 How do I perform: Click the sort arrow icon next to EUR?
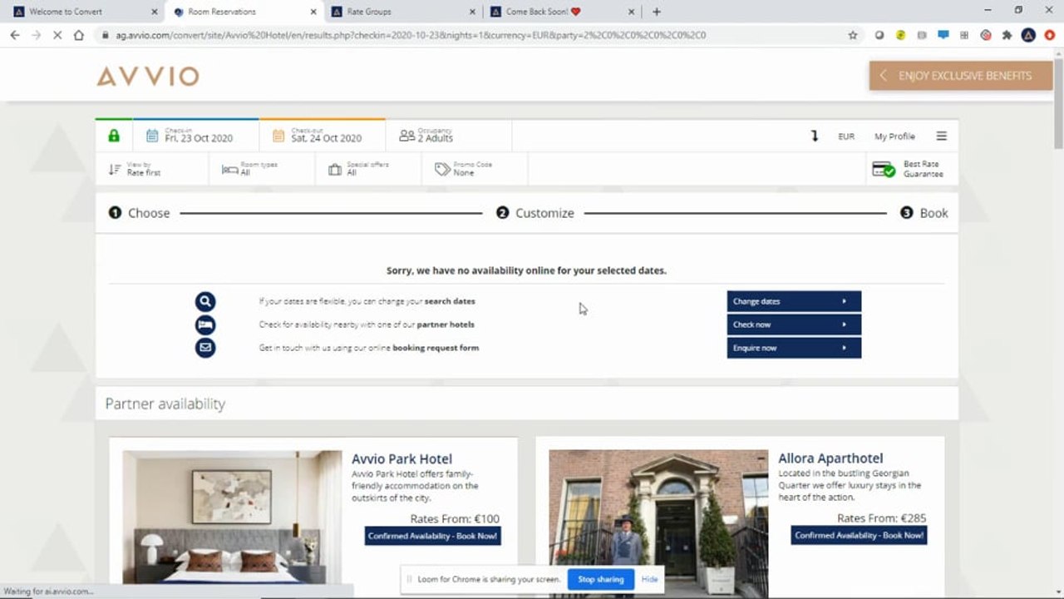point(815,136)
